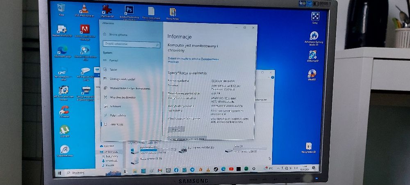Open the Kosz recycle bin desktop icon
This screenshot has width=410, height=185.
coord(61,9)
